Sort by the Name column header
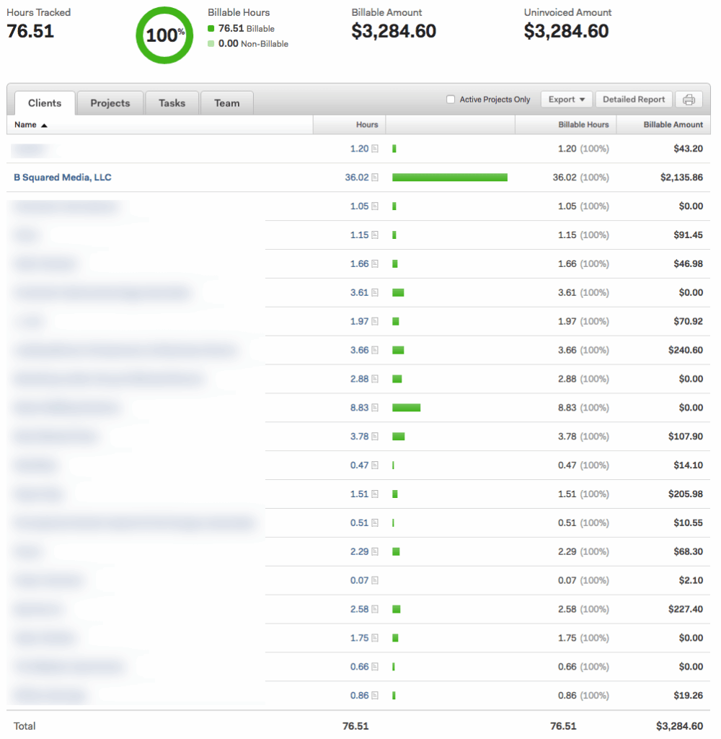 pyautogui.click(x=30, y=125)
